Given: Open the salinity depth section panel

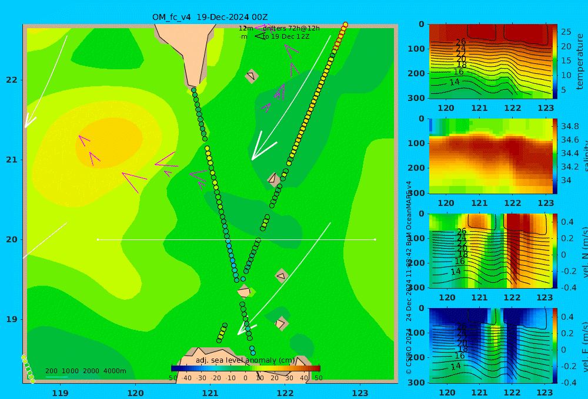Looking at the screenshot, I should pyautogui.click(x=490, y=156).
